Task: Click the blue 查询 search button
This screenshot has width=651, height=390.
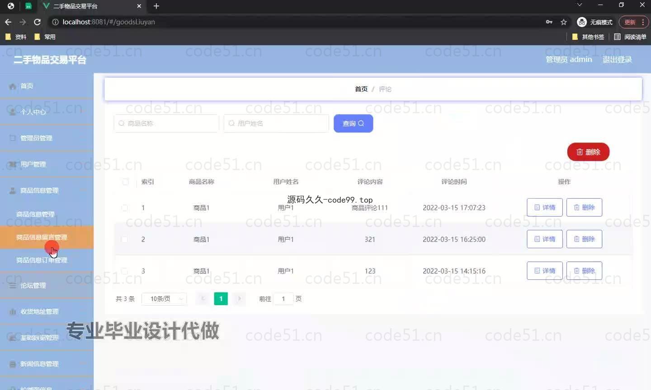Action: pyautogui.click(x=353, y=123)
